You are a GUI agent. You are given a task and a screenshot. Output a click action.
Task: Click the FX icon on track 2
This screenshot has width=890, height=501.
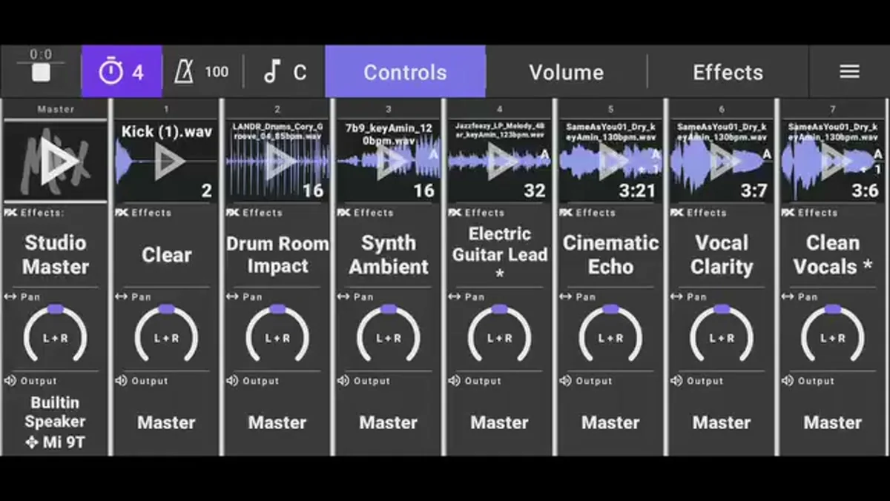pos(233,213)
